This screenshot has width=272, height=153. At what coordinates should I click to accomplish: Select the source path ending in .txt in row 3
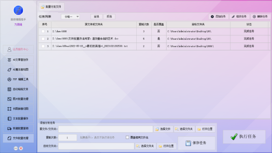tap(90, 46)
